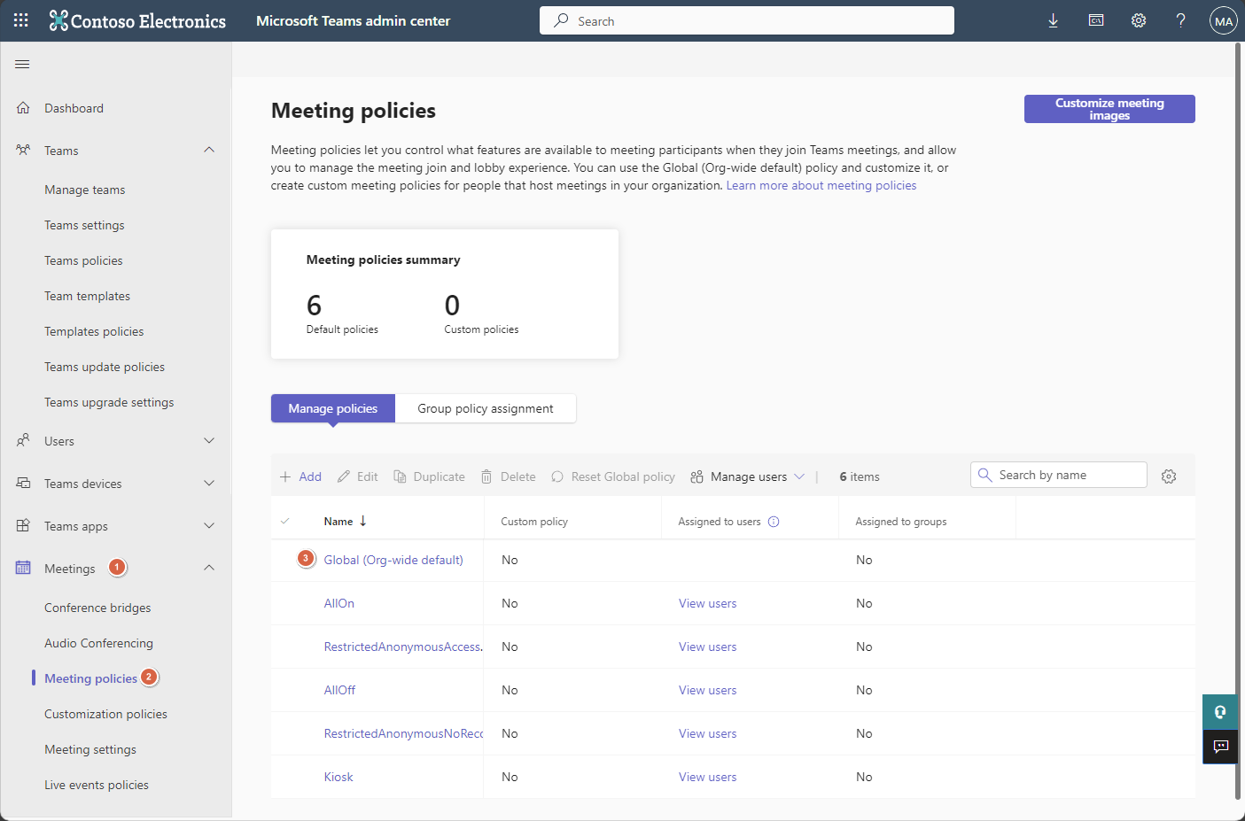
Task: Expand the Teams devices chevron
Action: [x=209, y=484]
